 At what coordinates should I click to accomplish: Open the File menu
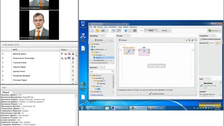[91, 27]
